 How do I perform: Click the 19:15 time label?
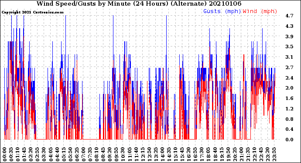click(222, 154)
